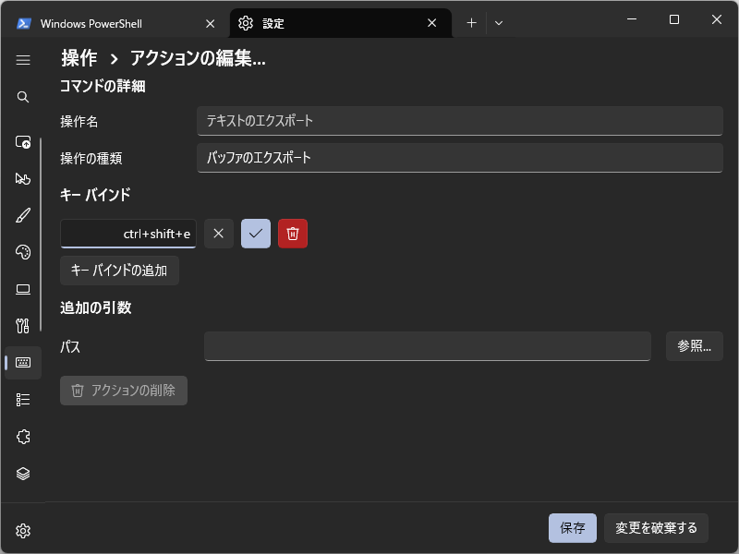This screenshot has width=739, height=554.
Task: Open Interaction settings via cursor icon
Action: [23, 179]
